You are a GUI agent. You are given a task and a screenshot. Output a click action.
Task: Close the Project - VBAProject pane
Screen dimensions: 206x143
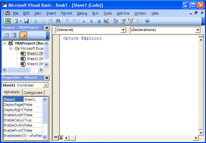click(47, 28)
